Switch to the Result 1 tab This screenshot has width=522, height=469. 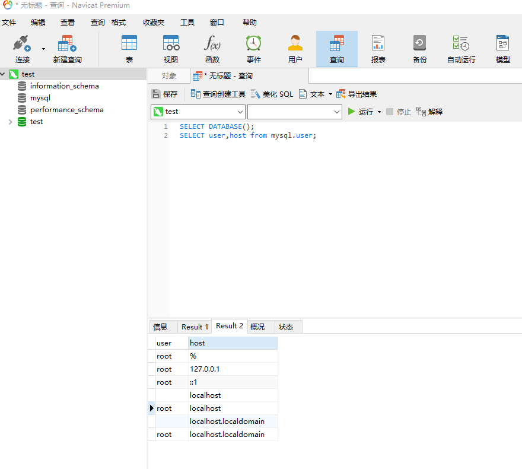coord(195,327)
